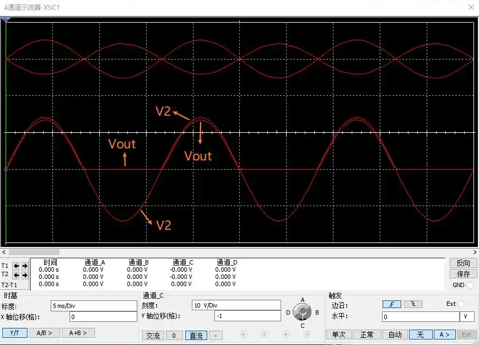Click the 时间 column header
This screenshot has height=345, width=479.
(x=50, y=262)
